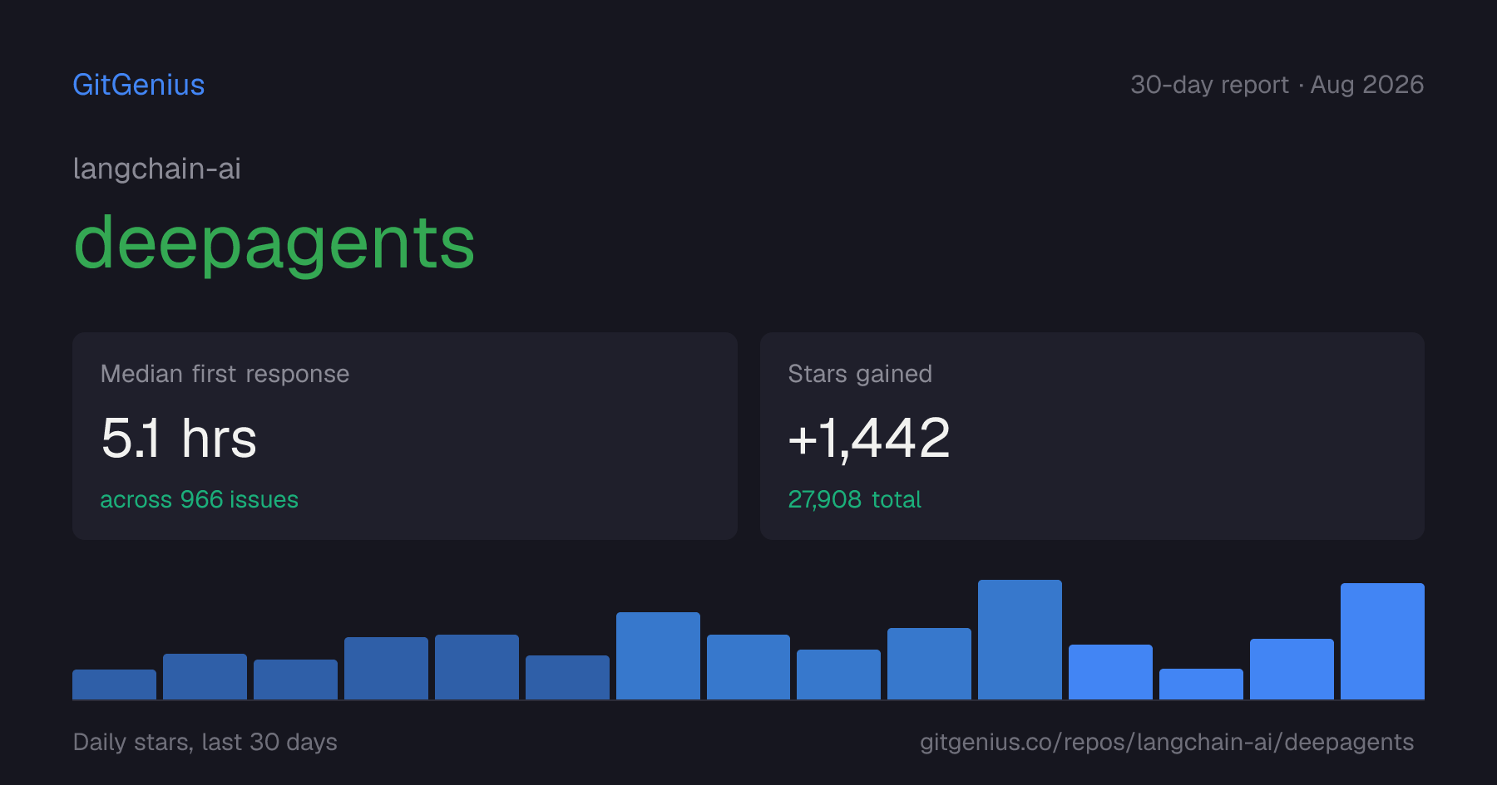The height and width of the screenshot is (785, 1497).
Task: Select the "Stars gained" label
Action: click(x=860, y=374)
